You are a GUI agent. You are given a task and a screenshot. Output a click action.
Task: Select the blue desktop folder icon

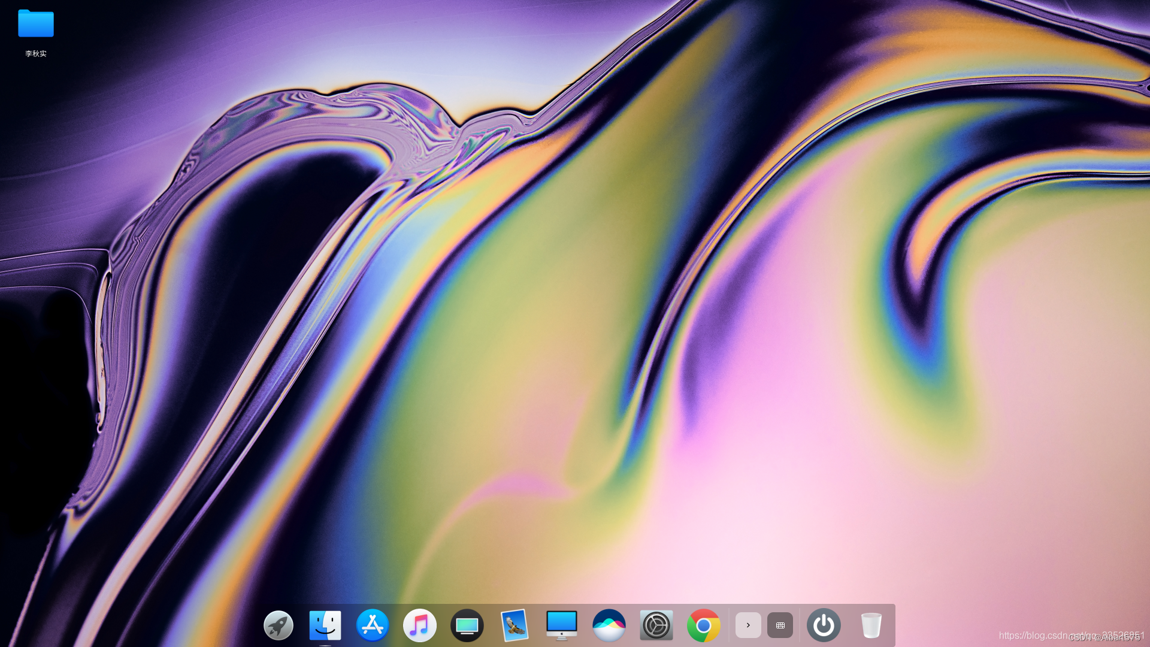(x=36, y=24)
